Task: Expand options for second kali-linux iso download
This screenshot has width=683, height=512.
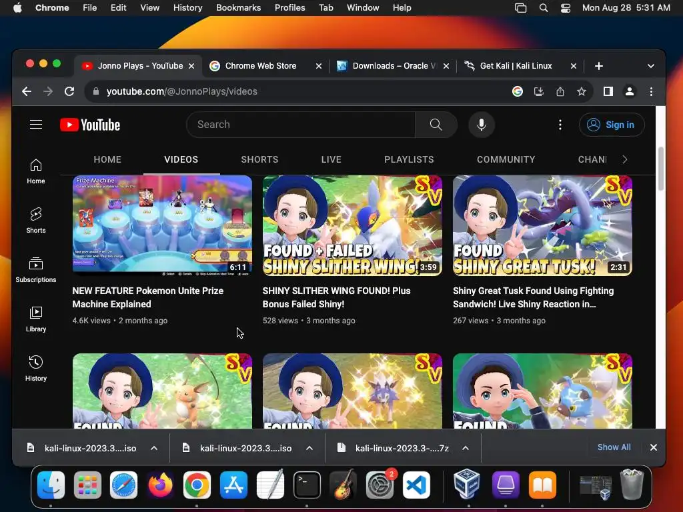Action: (309, 448)
